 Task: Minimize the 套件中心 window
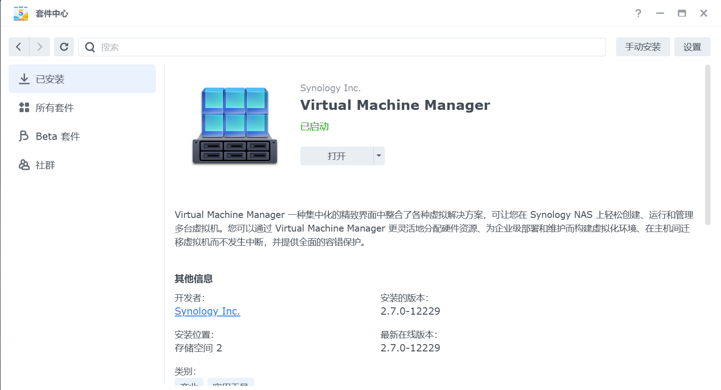pos(660,13)
